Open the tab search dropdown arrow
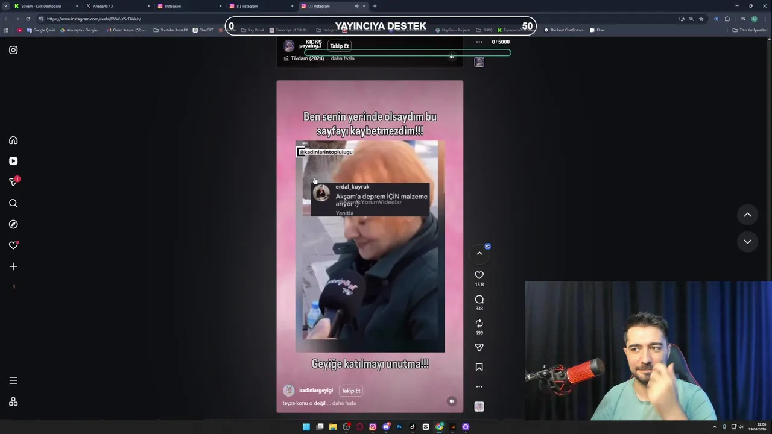The width and height of the screenshot is (772, 434). pyautogui.click(x=5, y=6)
